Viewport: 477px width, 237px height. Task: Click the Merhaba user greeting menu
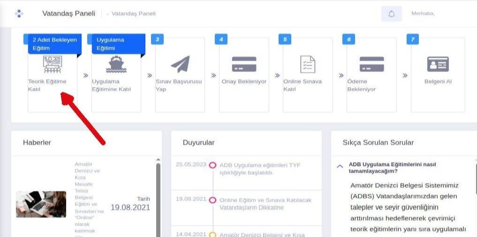pos(423,14)
